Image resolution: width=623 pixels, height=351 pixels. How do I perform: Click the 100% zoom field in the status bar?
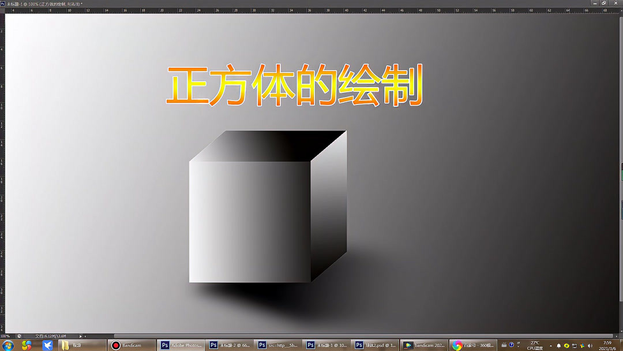point(7,338)
